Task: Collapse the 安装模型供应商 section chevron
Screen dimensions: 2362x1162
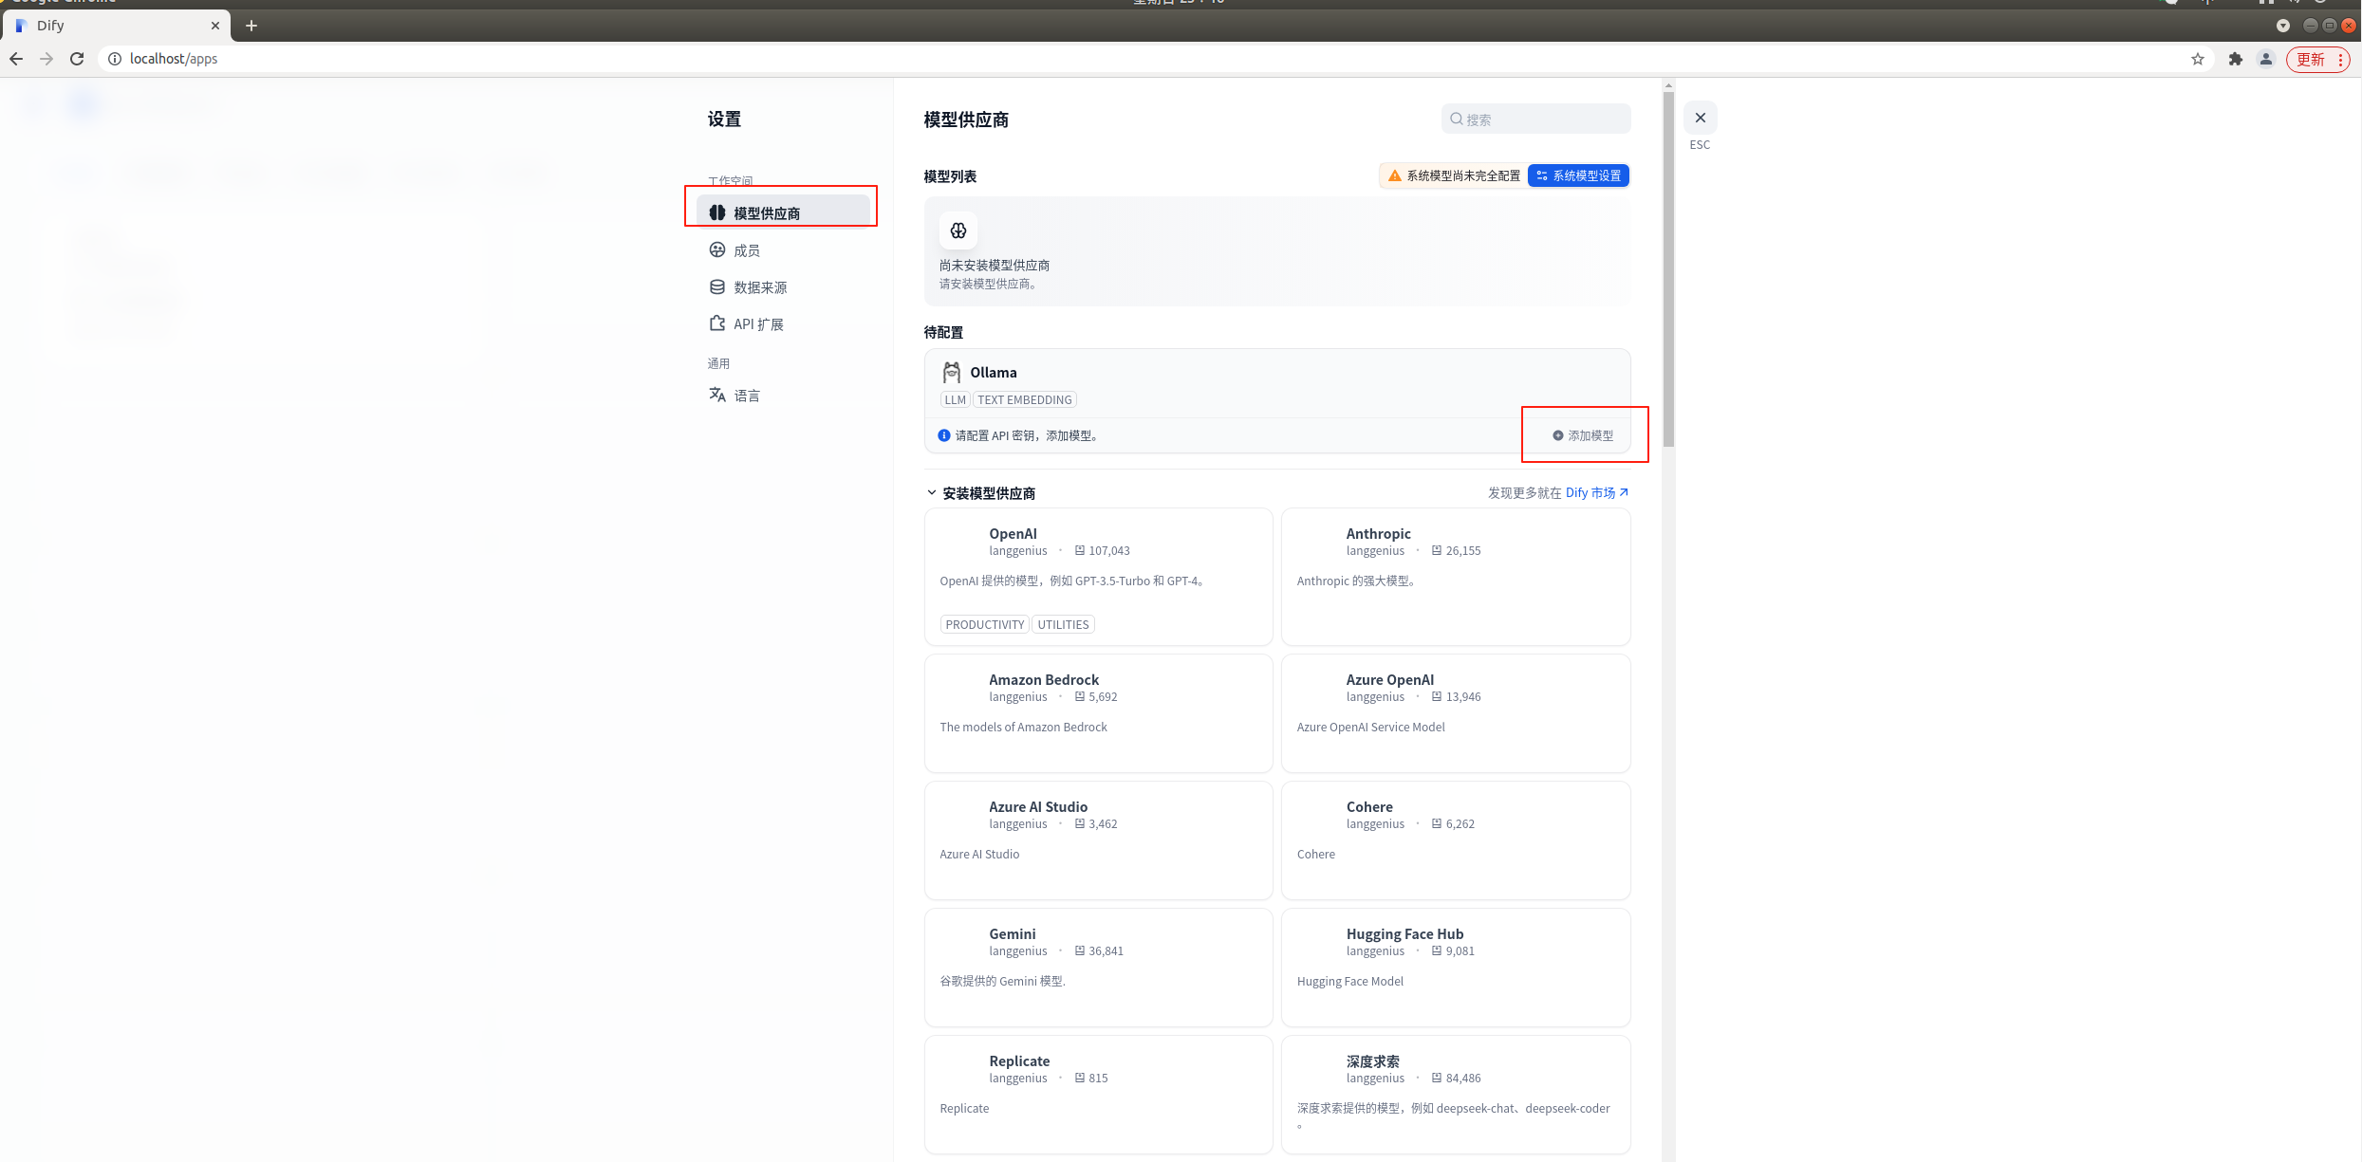Action: (x=931, y=492)
